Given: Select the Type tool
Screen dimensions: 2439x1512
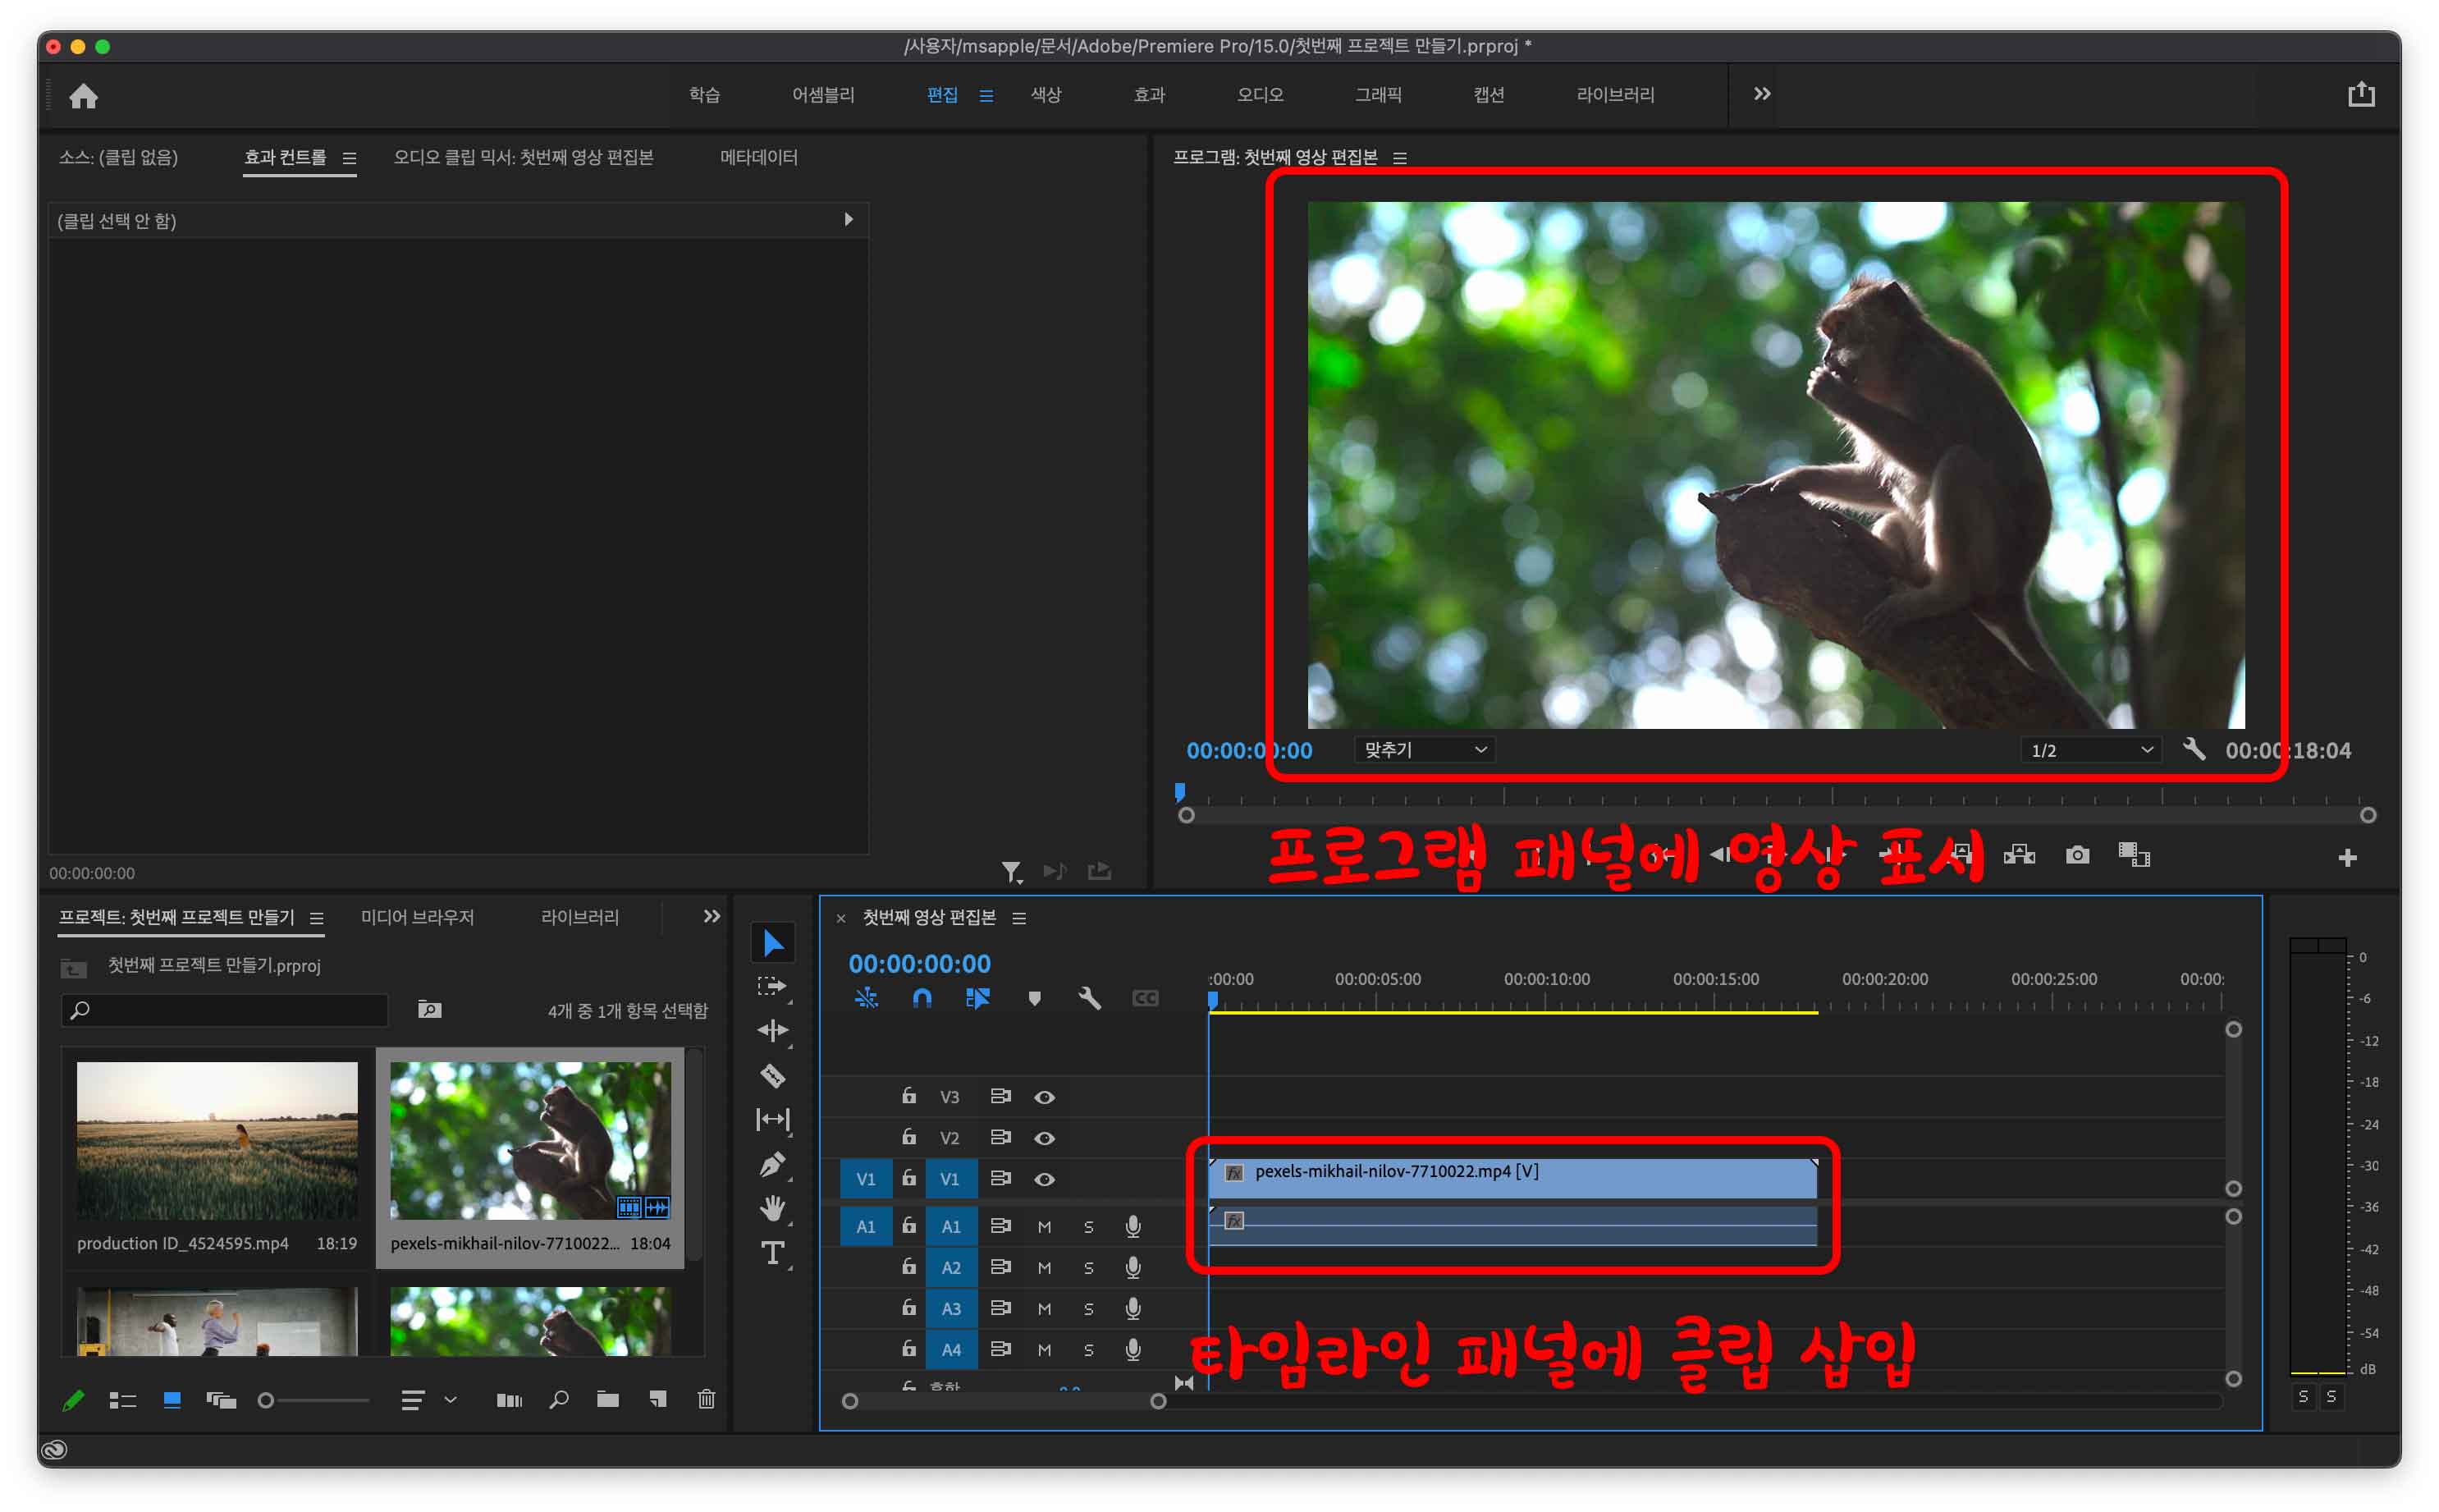Looking at the screenshot, I should (771, 1253).
